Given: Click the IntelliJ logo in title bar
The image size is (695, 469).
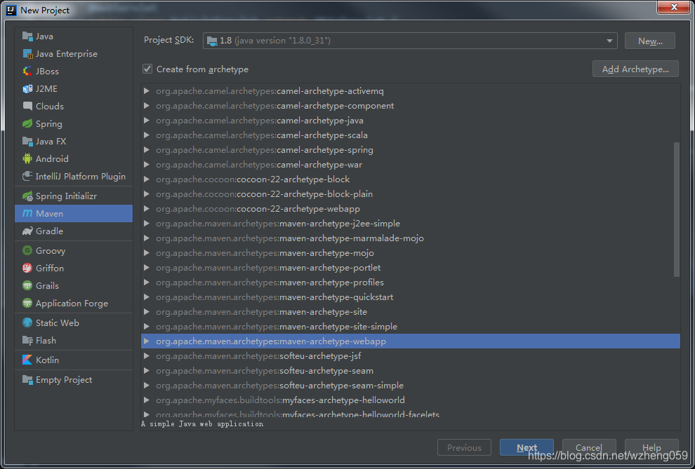Looking at the screenshot, I should [x=11, y=10].
